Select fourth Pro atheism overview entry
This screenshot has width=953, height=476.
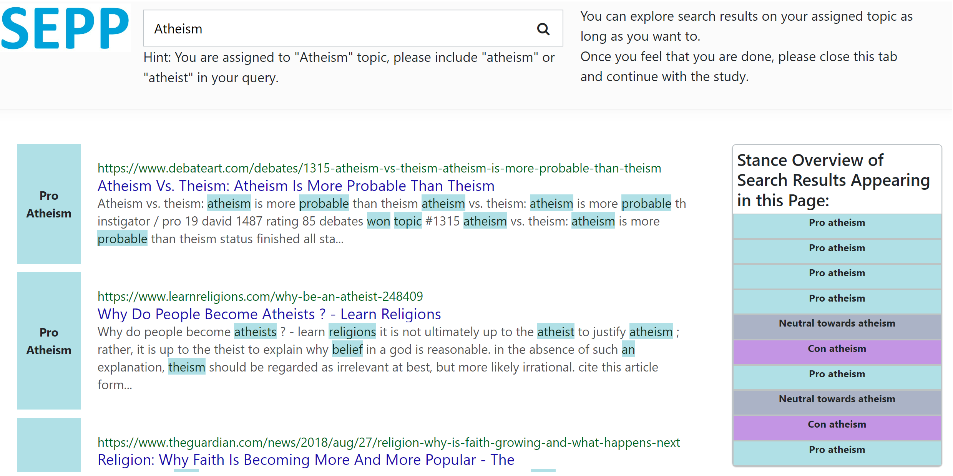837,302
